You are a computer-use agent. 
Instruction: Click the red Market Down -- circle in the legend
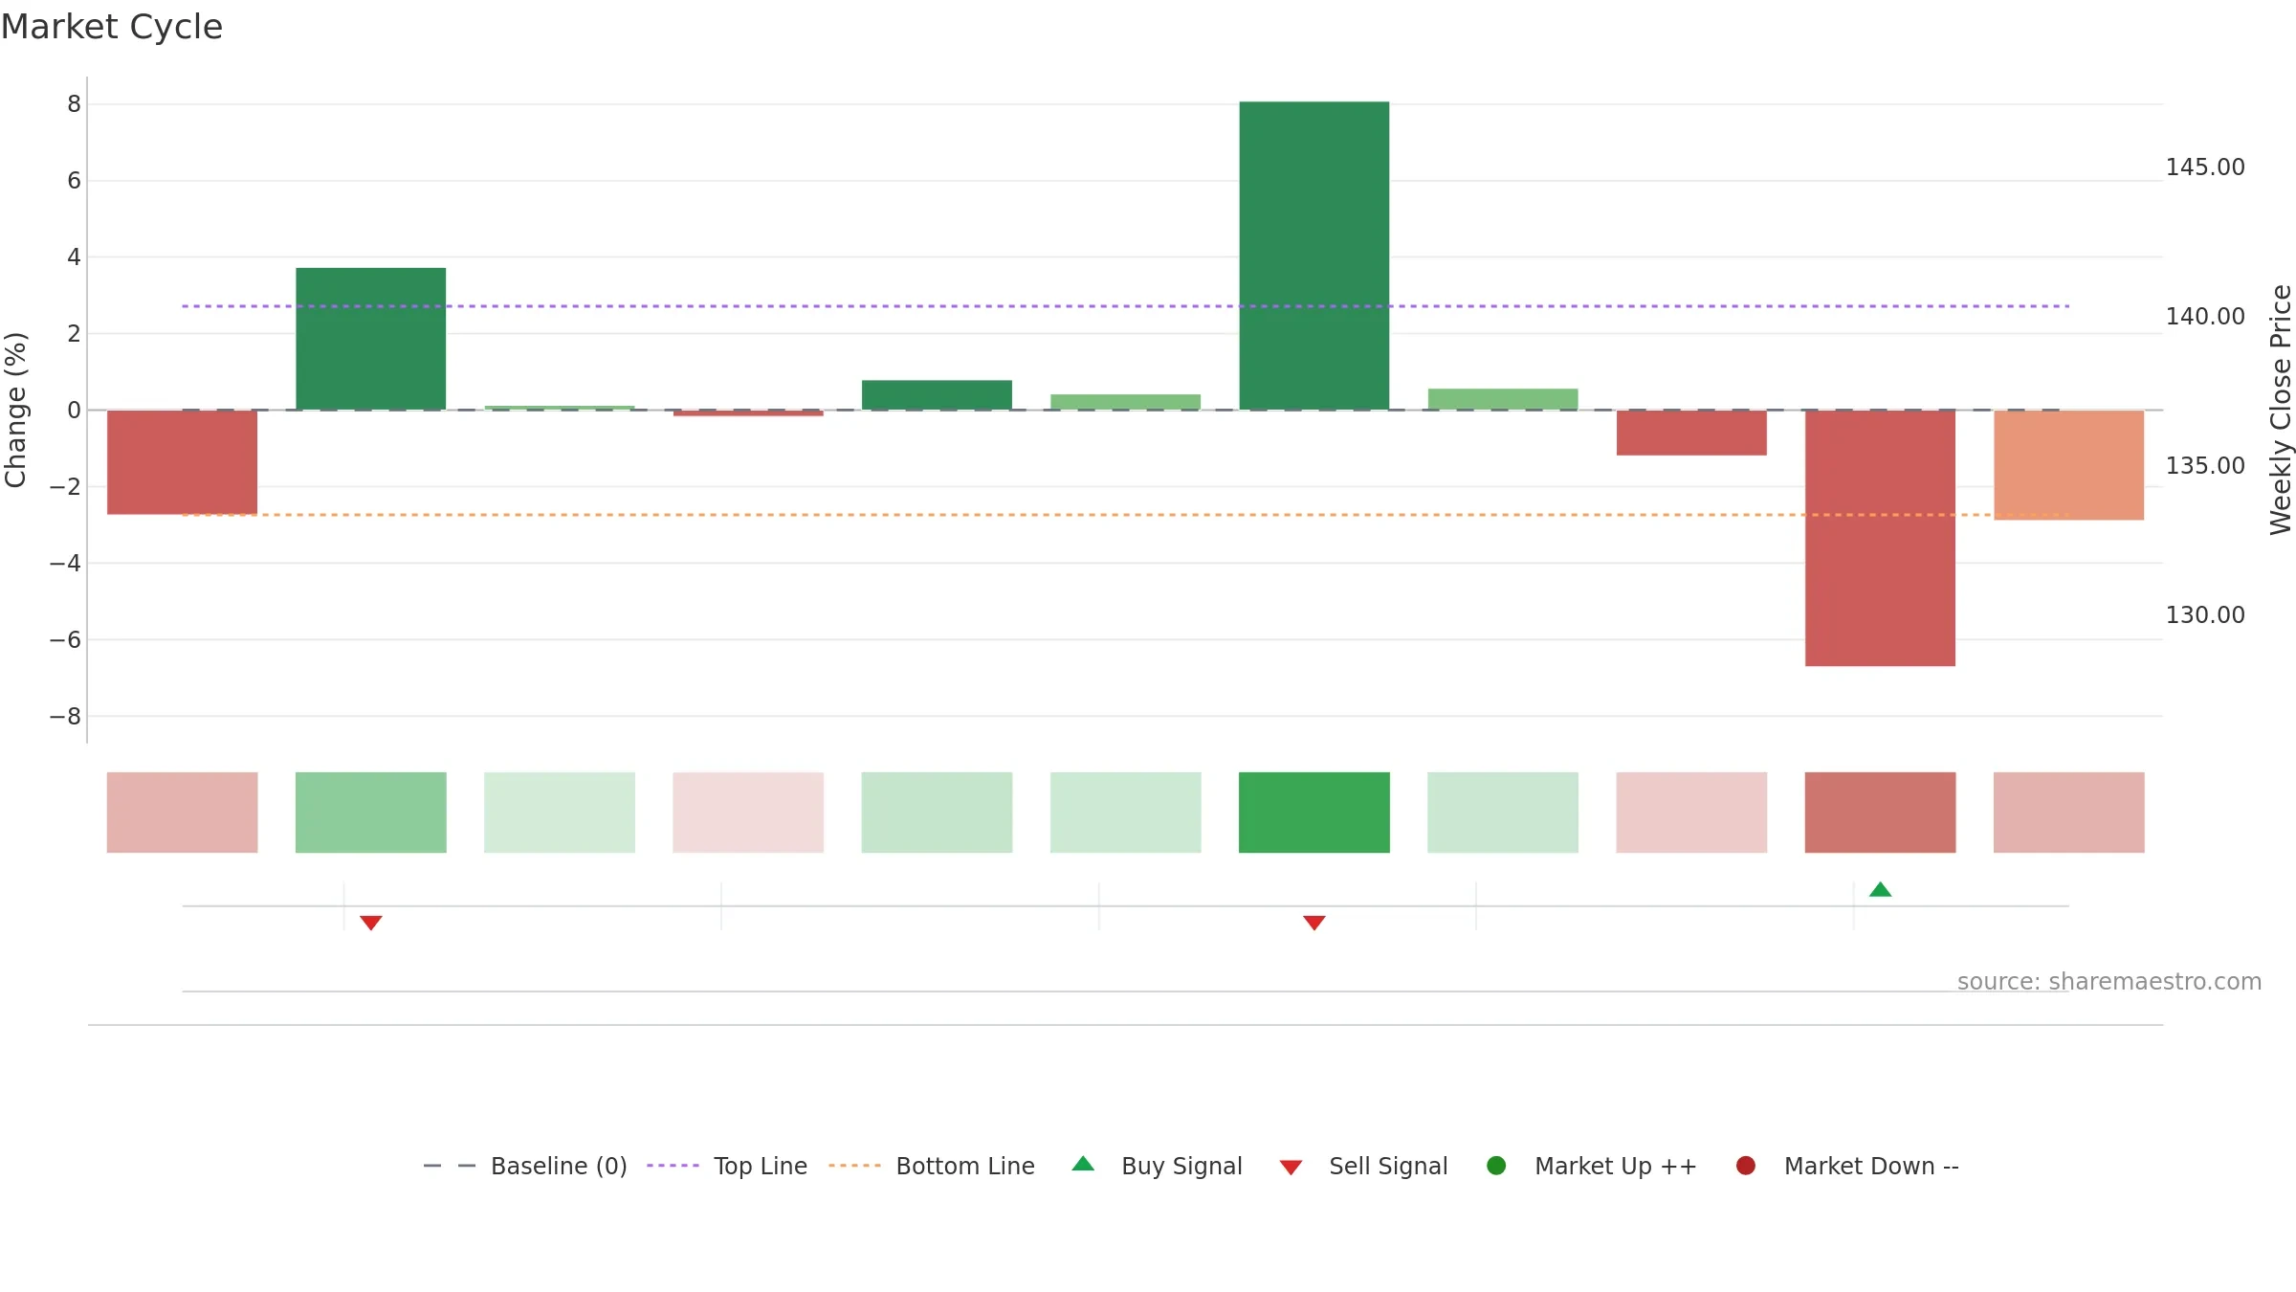point(1746,1166)
